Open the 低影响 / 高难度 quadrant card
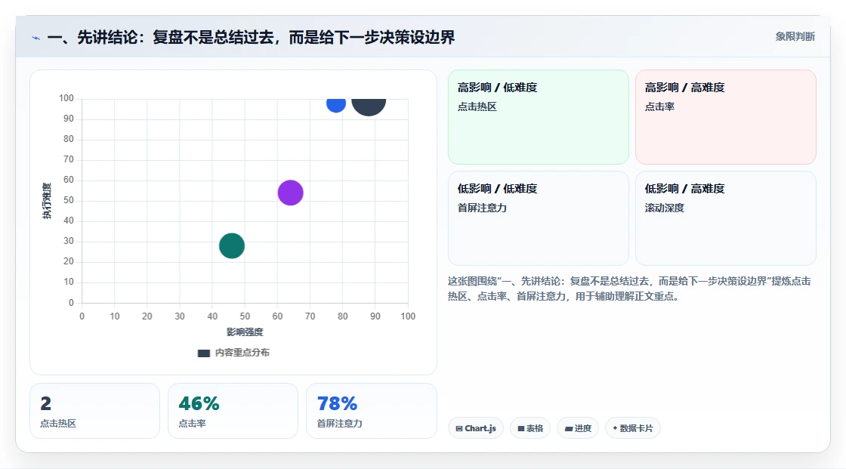Image resolution: width=846 pixels, height=469 pixels. pos(726,218)
